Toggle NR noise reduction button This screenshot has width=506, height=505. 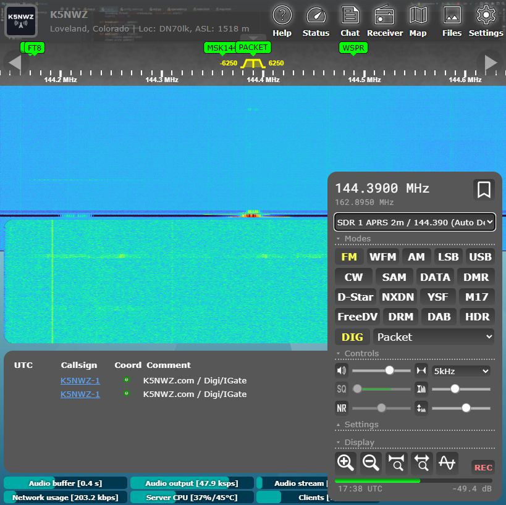pos(342,408)
